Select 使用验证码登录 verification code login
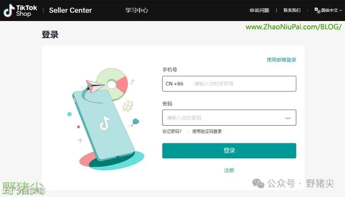Screen dimensions: 345x197 207,131
